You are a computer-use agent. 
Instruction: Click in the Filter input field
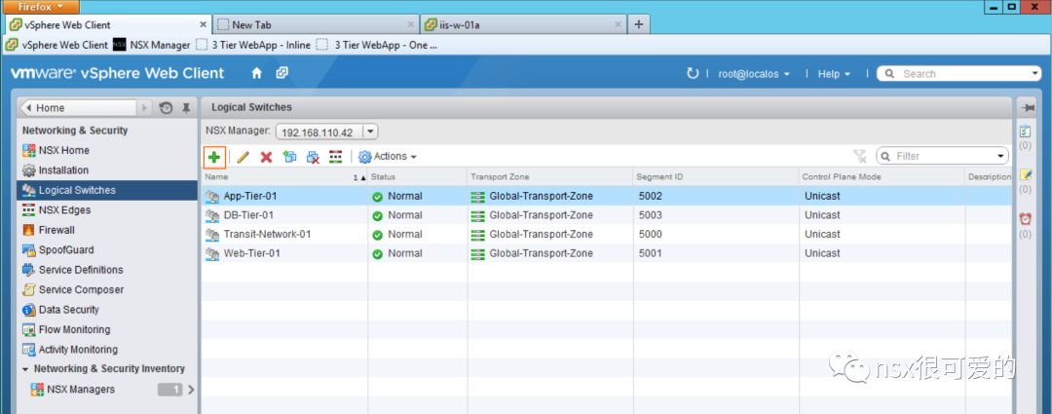pos(945,156)
